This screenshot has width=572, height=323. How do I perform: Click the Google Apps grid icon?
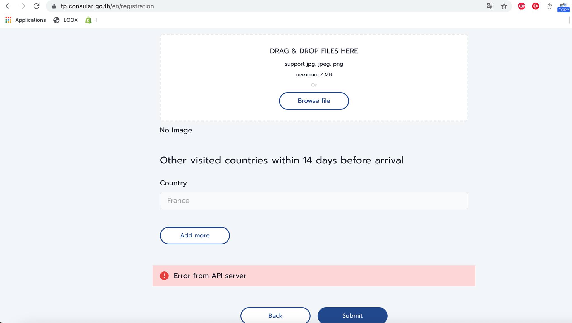pos(8,20)
